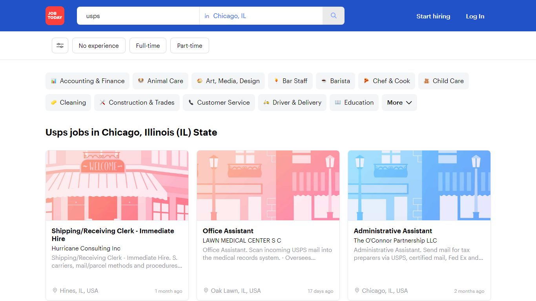The height and width of the screenshot is (301, 536).
Task: Click the '17 days ago' timestamp
Action: [321, 291]
